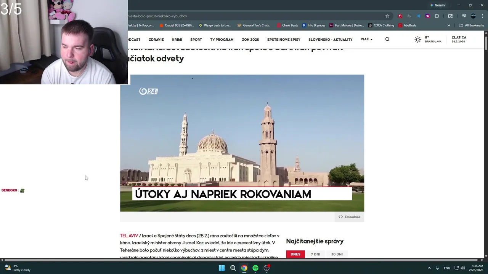This screenshot has width=488, height=274.
Task: Open Spotify from the taskbar
Action: pyautogui.click(x=255, y=268)
